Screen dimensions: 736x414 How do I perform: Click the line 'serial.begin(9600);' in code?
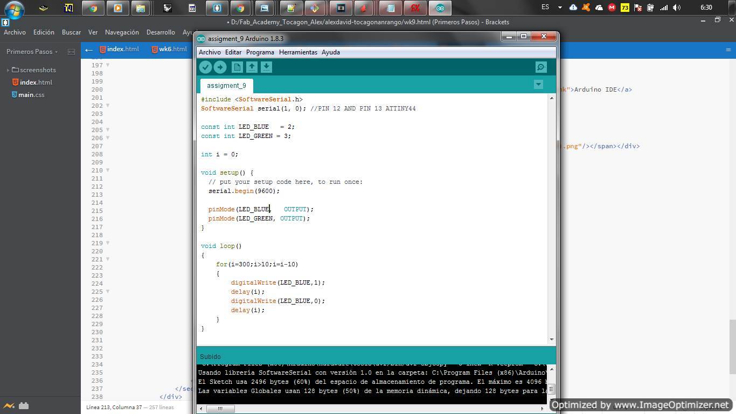coord(244,191)
